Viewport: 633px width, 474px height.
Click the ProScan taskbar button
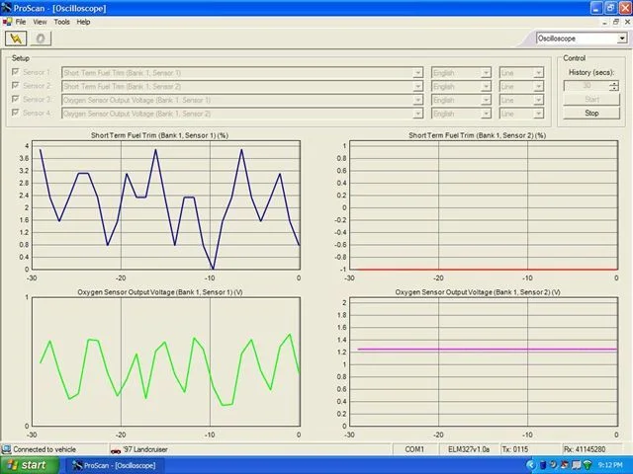(115, 465)
